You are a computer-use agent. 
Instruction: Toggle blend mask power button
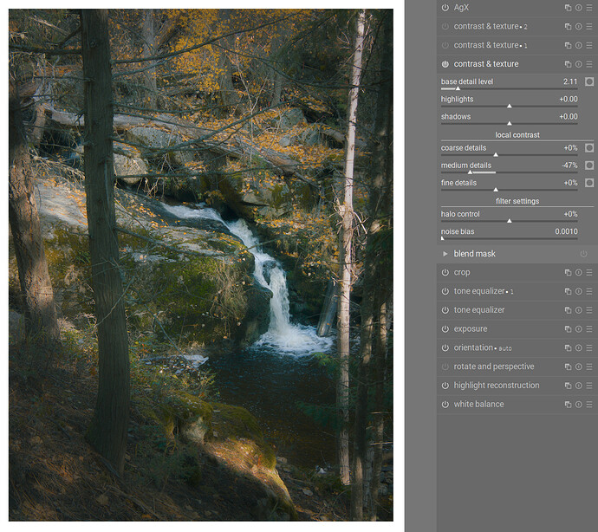583,254
